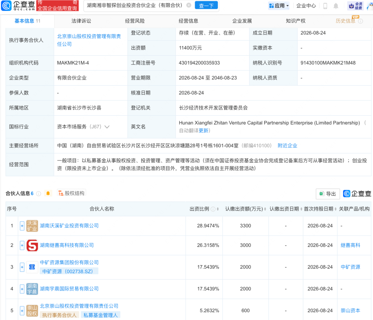Open the notification bell in header
Image resolution: width=373 pixels, height=320 pixels.
pos(336,6)
